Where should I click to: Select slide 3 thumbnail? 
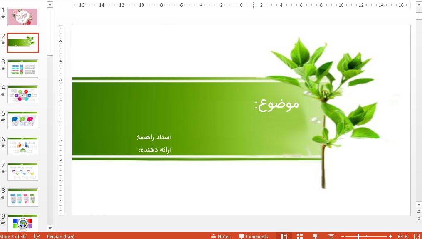pyautogui.click(x=23, y=68)
